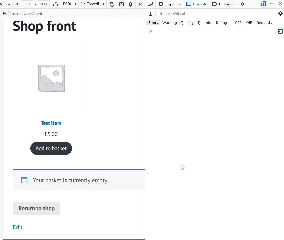This screenshot has width=284, height=240.
Task: Pick an element from the page
Action: (150, 4)
